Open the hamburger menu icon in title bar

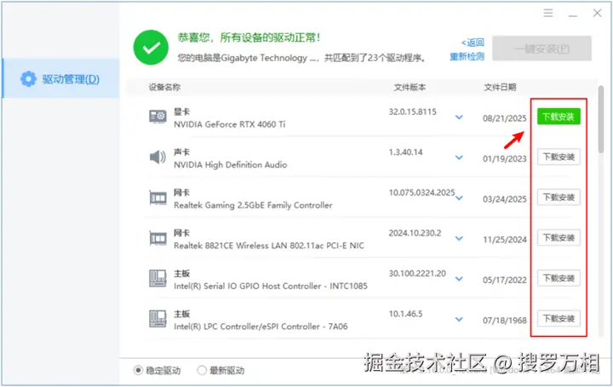548,14
